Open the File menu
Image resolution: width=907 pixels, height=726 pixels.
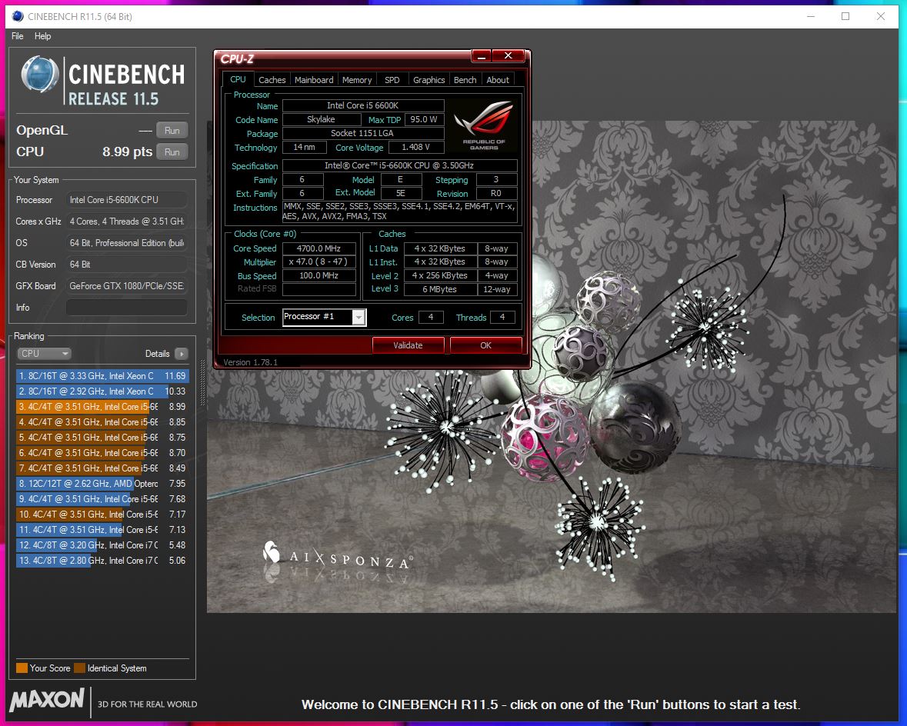18,36
